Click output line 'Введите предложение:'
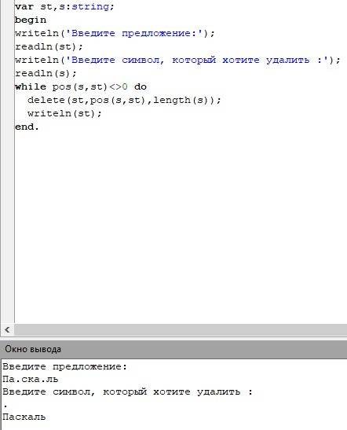The width and height of the screenshot is (347, 430). (65, 366)
